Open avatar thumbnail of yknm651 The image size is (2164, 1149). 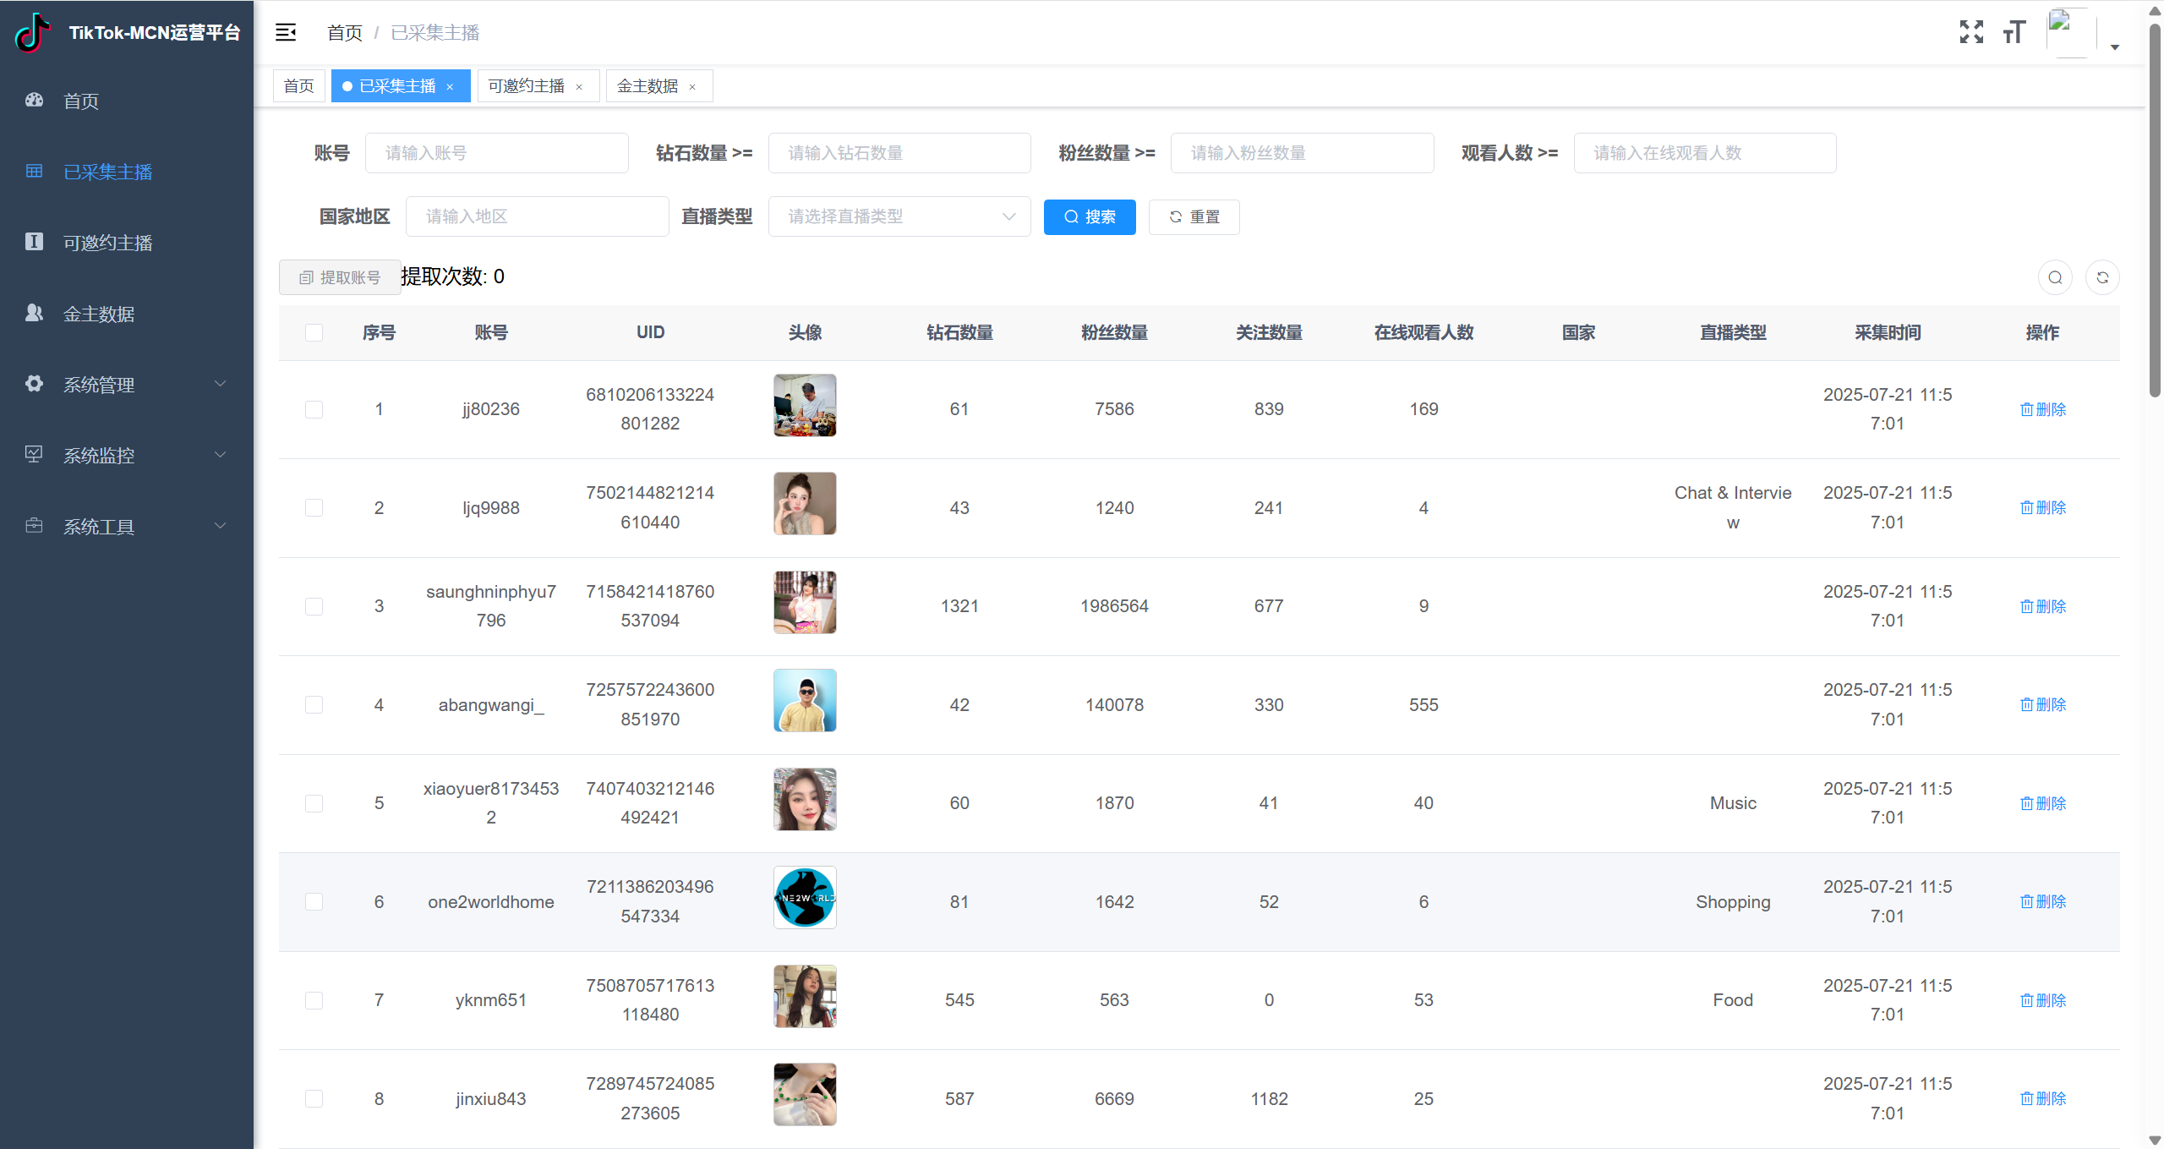805,996
